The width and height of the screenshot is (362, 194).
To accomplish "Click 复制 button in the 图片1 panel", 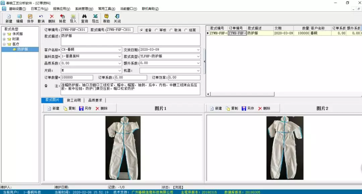I will [69, 108].
